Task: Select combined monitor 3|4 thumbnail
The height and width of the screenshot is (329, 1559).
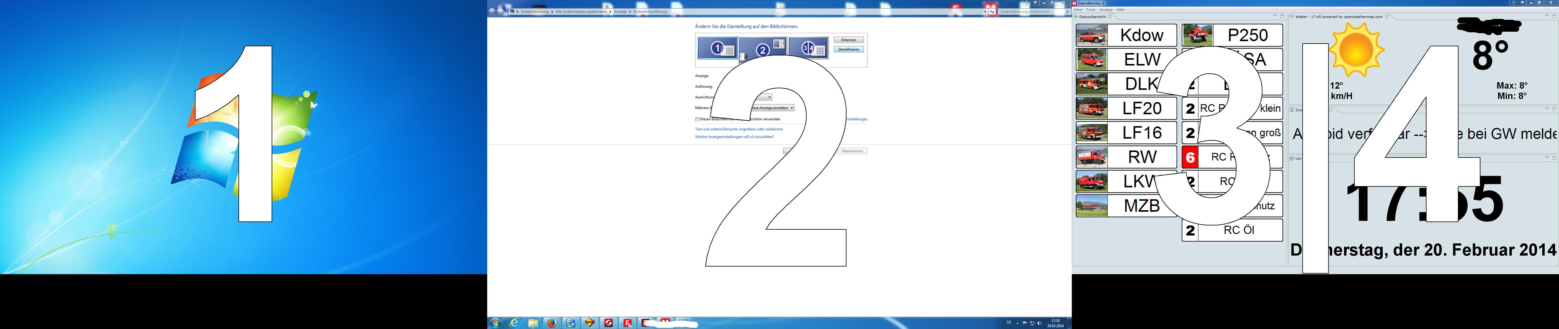Action: [x=809, y=48]
